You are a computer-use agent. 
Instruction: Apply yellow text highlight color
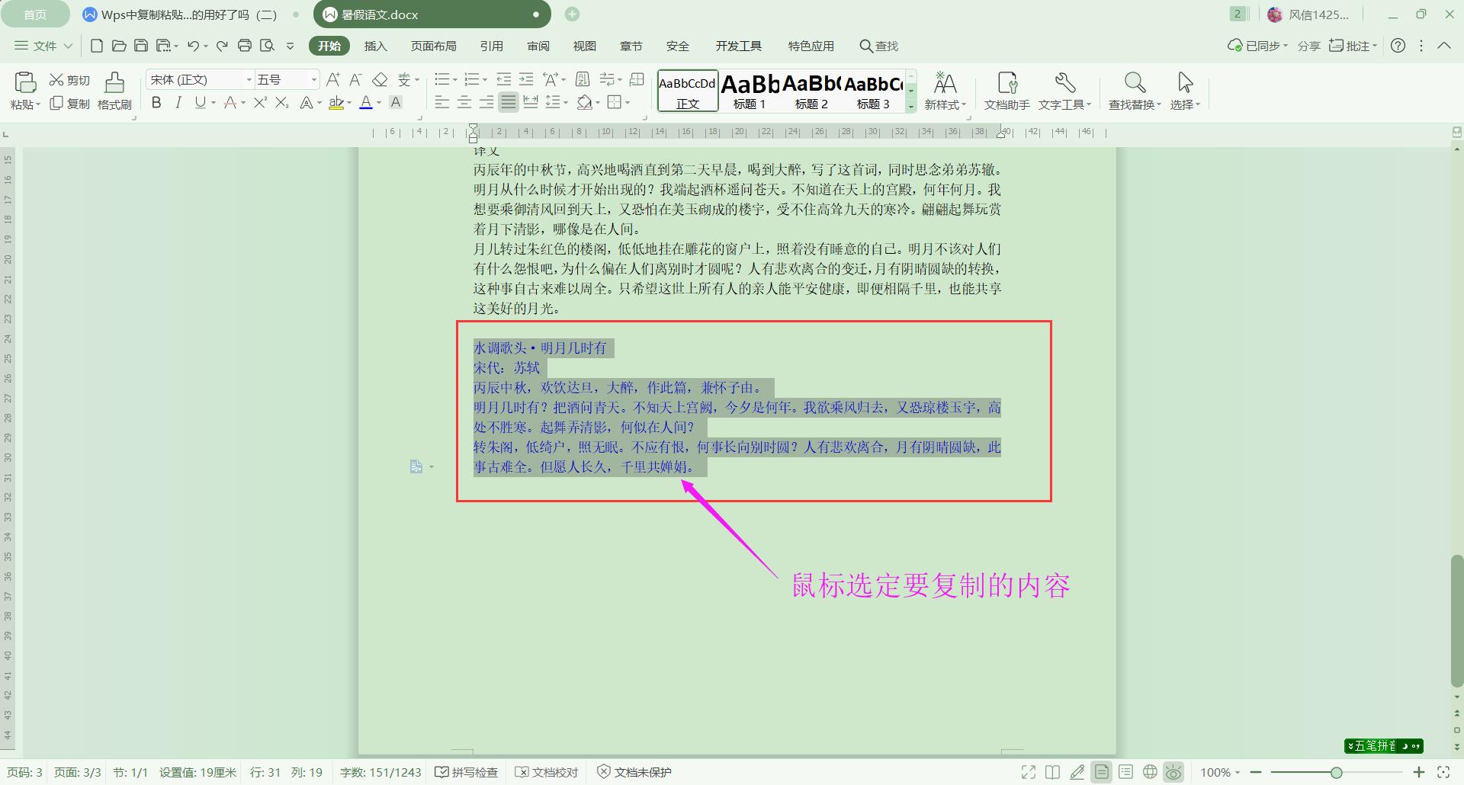[x=338, y=103]
